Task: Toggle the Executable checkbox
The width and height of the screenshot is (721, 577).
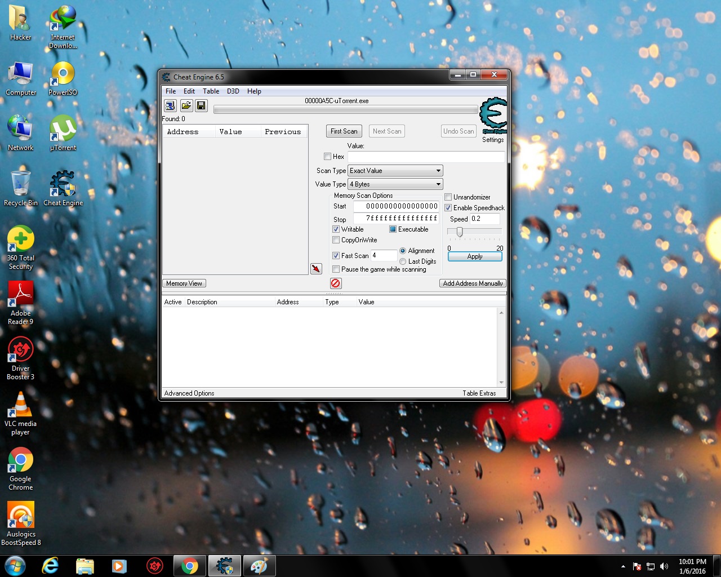Action: 393,229
